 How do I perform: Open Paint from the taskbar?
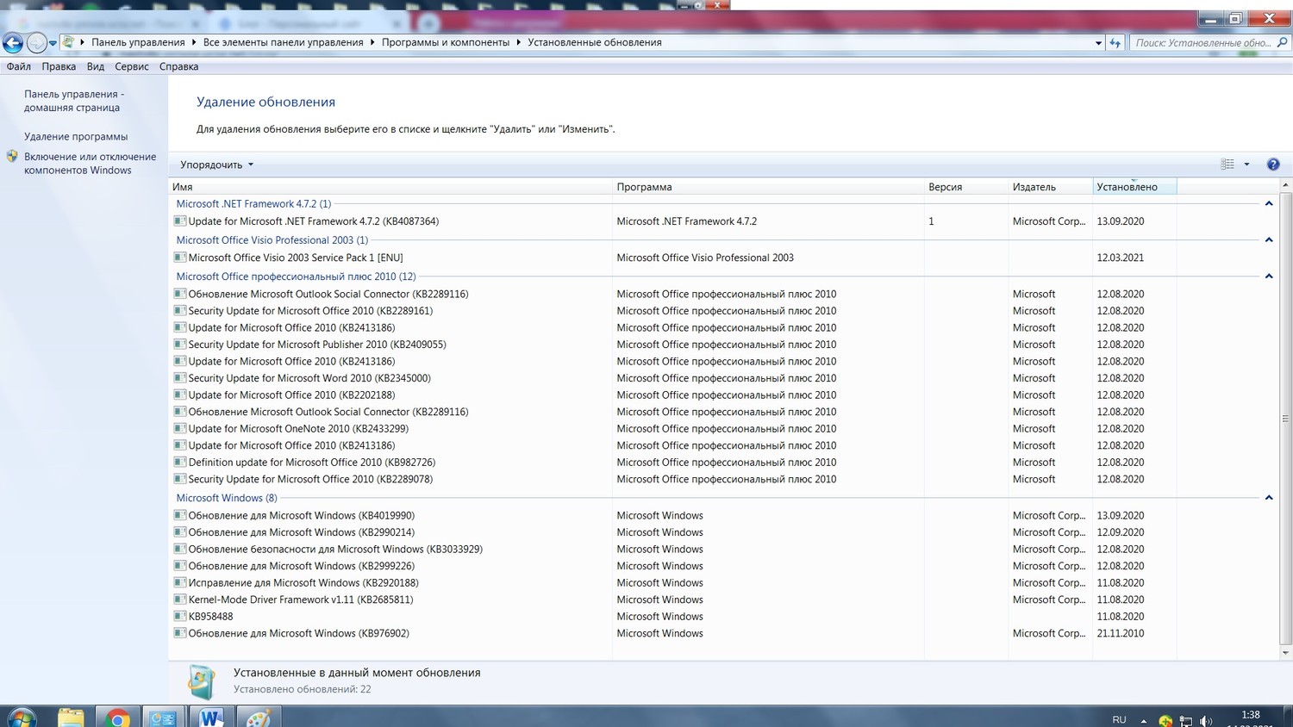tap(257, 718)
